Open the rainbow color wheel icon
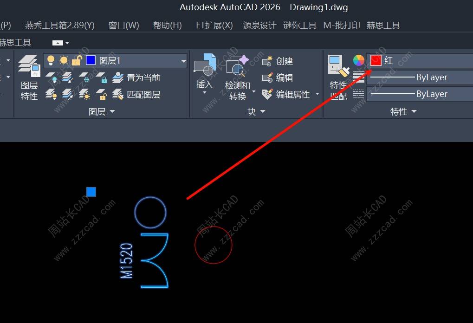Screen dimensions: 473x323 359,60
